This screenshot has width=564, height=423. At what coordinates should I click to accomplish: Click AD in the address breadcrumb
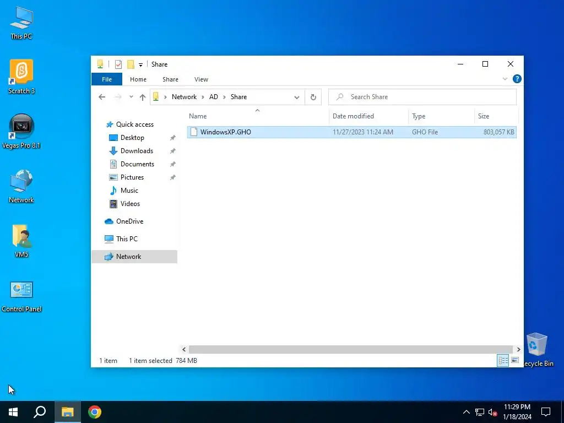(214, 97)
